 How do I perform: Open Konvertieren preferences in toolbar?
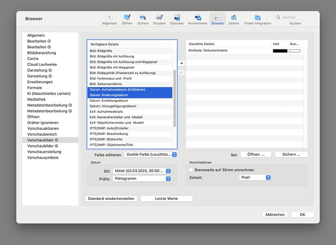tap(197, 20)
